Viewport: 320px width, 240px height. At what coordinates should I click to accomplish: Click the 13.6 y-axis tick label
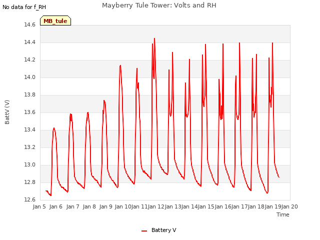pos(30,112)
